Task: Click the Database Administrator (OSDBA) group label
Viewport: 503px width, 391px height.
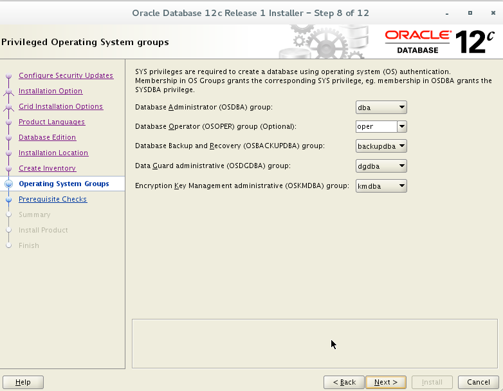Action: tap(204, 107)
